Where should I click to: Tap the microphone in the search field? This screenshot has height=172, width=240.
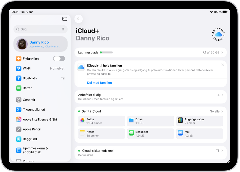click(63, 29)
